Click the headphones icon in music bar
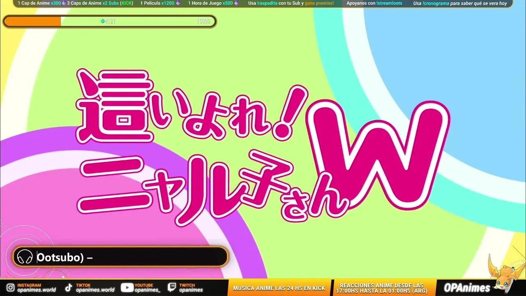The width and height of the screenshot is (526, 296). click(x=25, y=257)
